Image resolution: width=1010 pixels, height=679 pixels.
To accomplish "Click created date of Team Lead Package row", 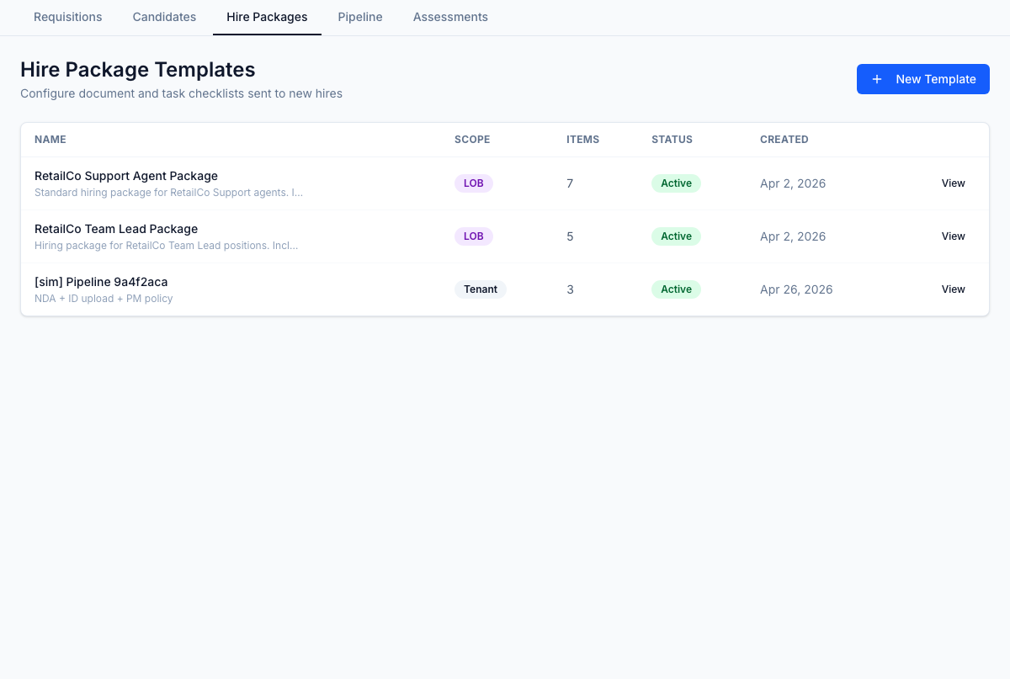I will click(793, 236).
